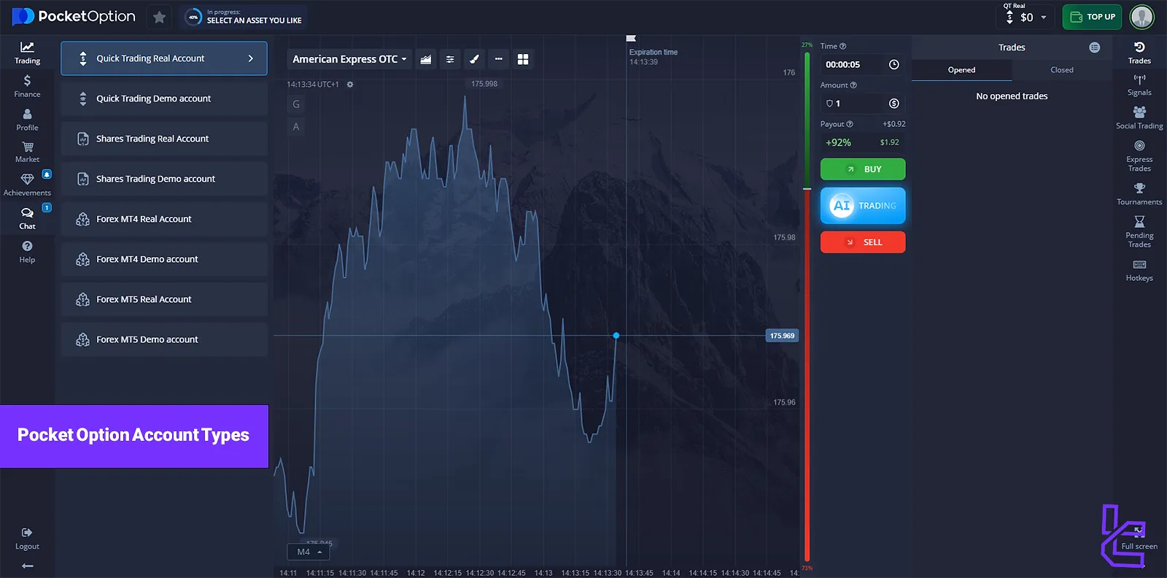Screen dimensions: 1167x578
Task: Select Quick Trading Demo account
Action: [x=164, y=99]
